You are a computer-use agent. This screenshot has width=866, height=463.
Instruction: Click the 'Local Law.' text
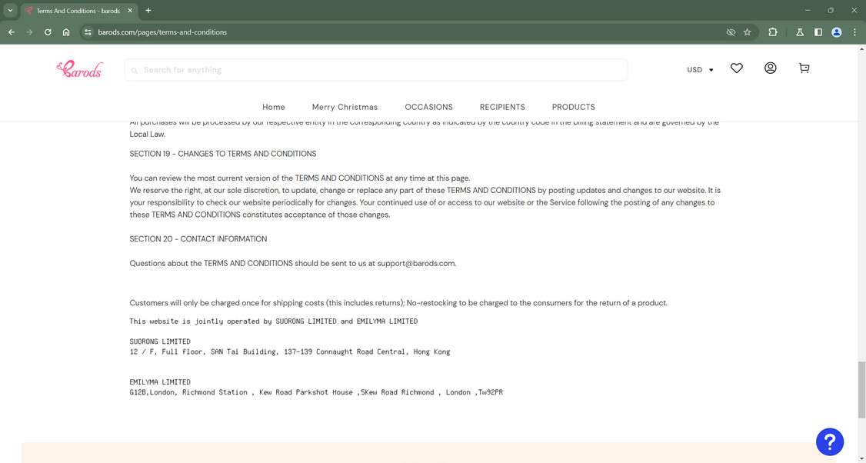[x=147, y=135]
